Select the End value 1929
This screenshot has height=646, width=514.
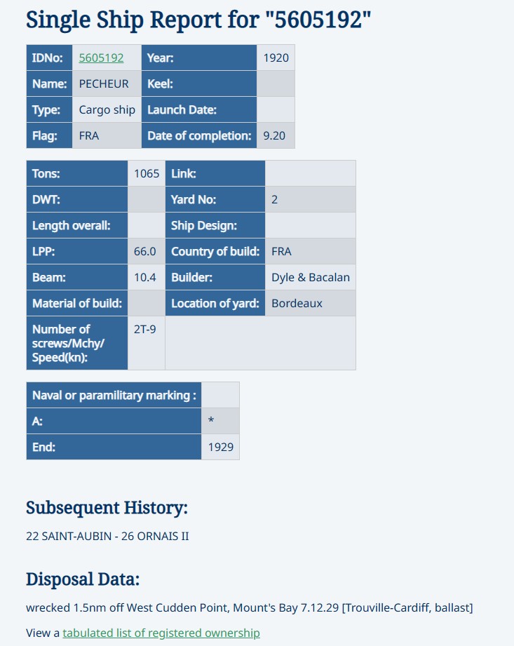point(220,447)
